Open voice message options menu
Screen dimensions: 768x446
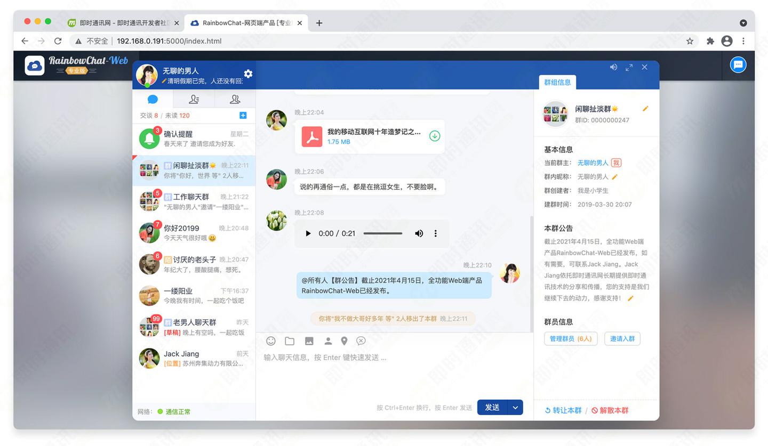click(436, 233)
